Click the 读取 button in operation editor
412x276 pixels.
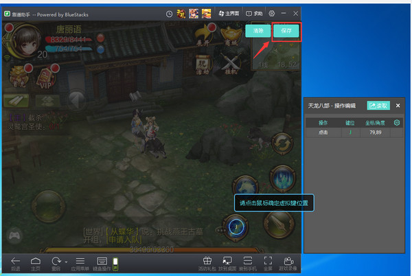click(378, 106)
